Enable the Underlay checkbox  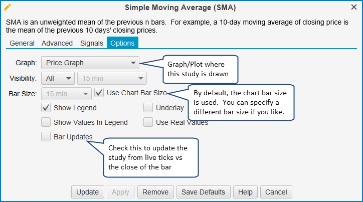click(148, 108)
